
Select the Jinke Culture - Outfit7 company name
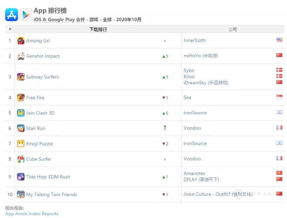218,194
